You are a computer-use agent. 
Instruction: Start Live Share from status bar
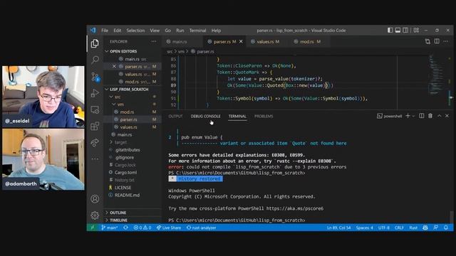(169, 228)
